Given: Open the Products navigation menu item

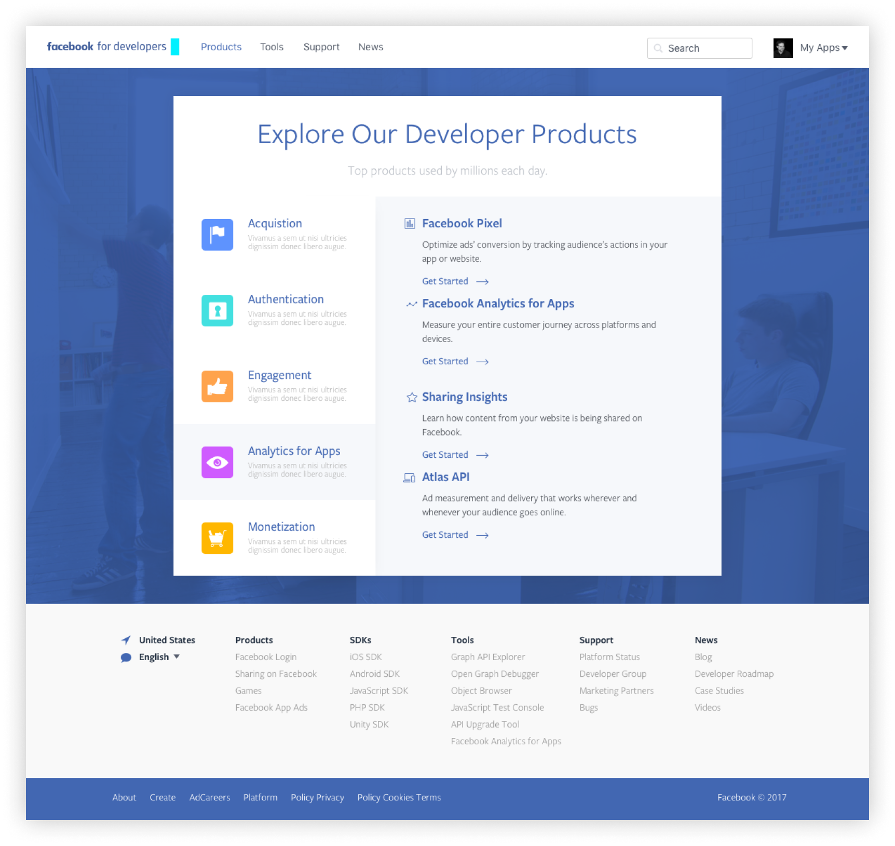Looking at the screenshot, I should point(221,47).
